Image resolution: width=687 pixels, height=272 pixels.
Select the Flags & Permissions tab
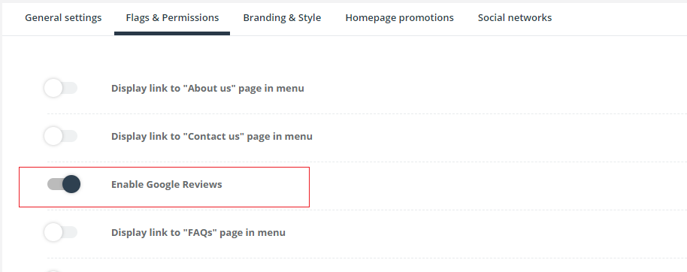coord(172,18)
